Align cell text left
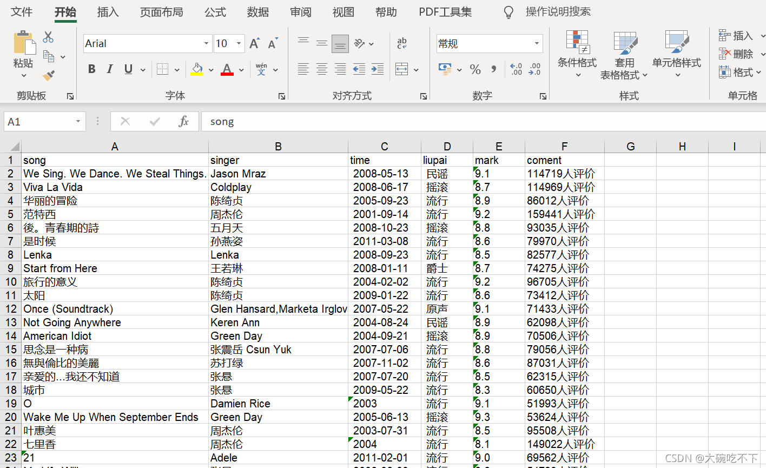Image resolution: width=766 pixels, height=468 pixels. pos(303,69)
